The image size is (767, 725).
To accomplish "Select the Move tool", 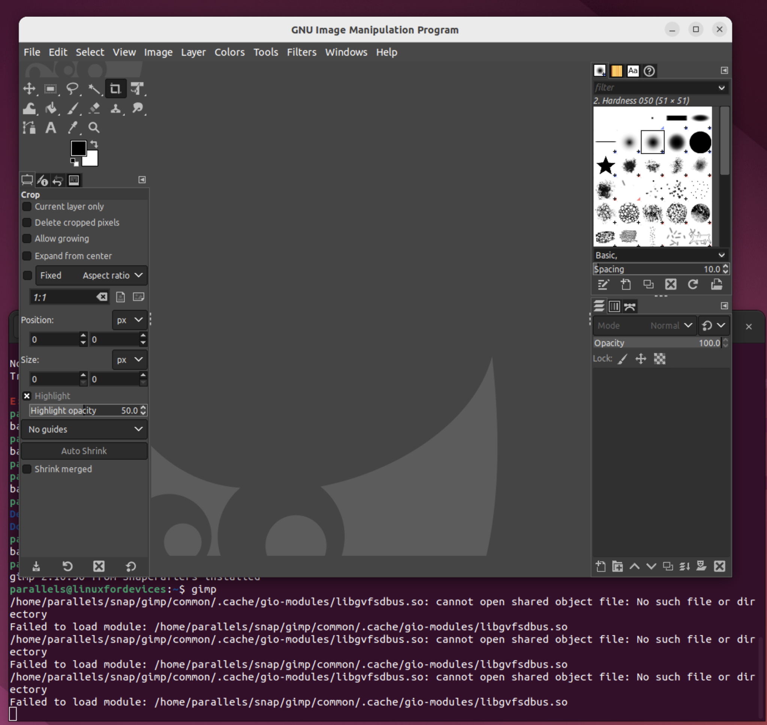I will [30, 88].
